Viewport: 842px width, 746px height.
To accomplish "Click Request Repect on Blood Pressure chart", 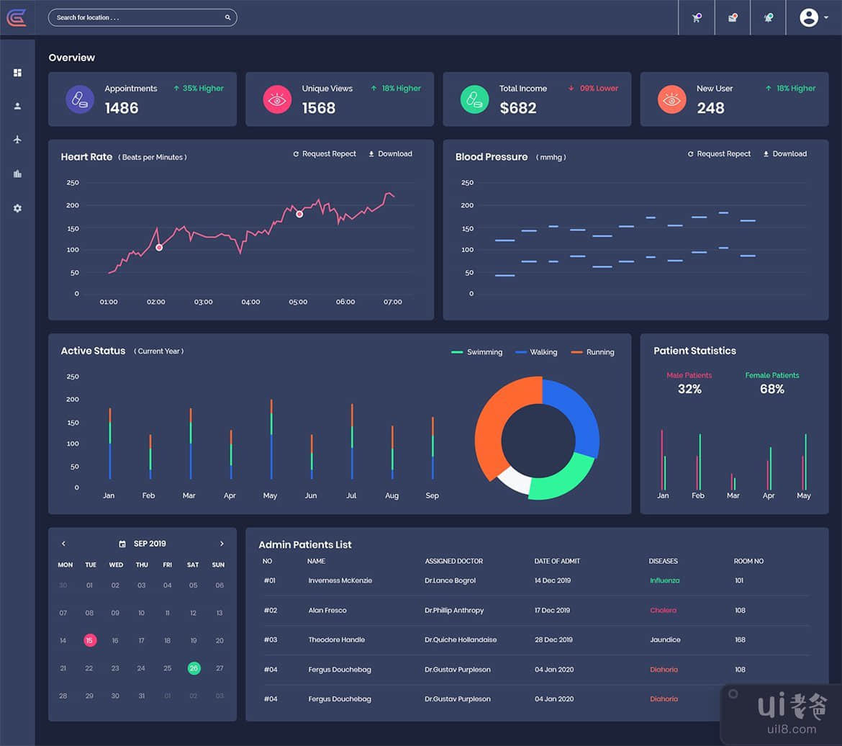I will click(x=718, y=154).
